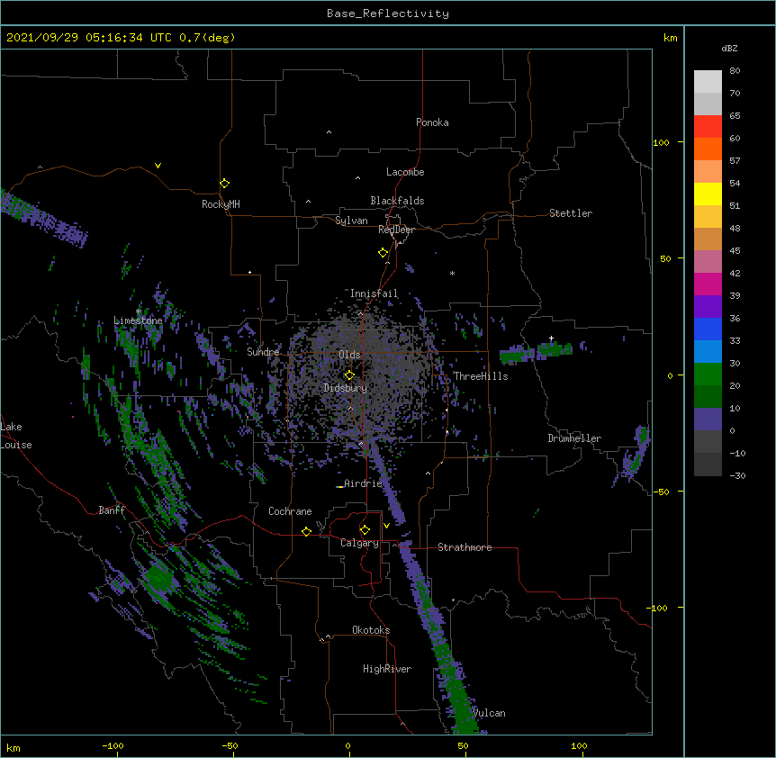Click the Blackfalds label

pos(397,201)
